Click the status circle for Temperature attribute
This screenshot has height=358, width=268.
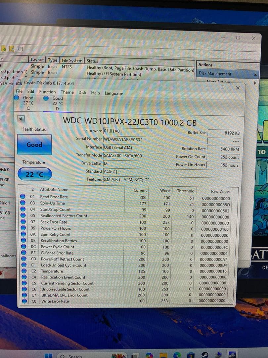(x=24, y=271)
